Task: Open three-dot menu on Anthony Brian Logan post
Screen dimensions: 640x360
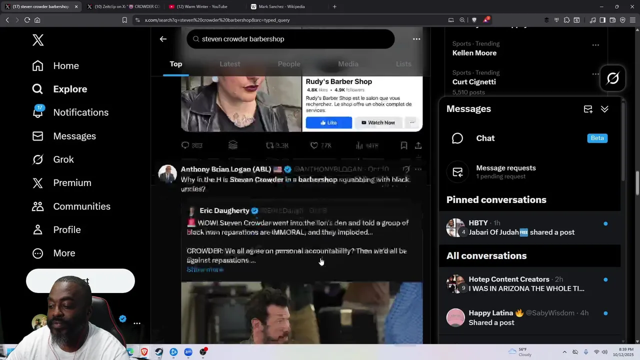Action: (x=418, y=169)
